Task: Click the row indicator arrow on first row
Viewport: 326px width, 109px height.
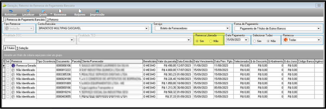Action: pyautogui.click(x=3, y=66)
